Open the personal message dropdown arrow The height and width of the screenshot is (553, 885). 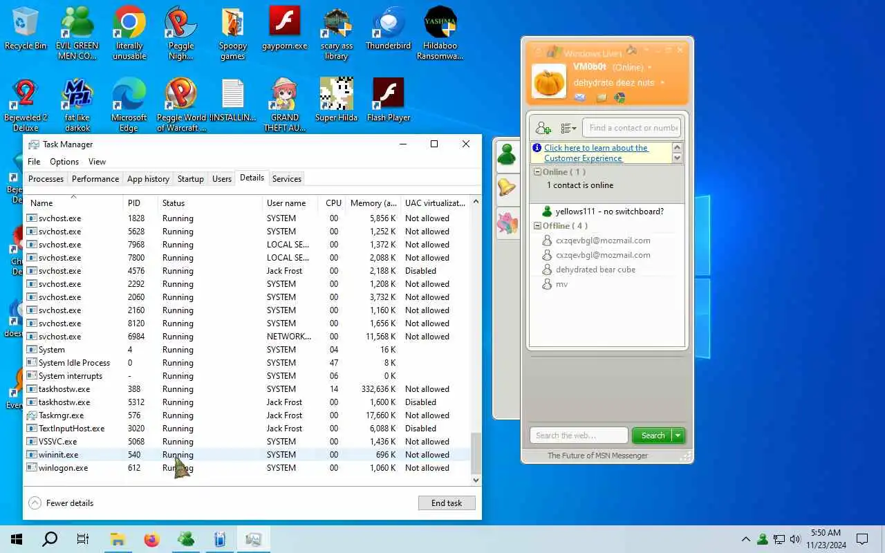click(662, 83)
